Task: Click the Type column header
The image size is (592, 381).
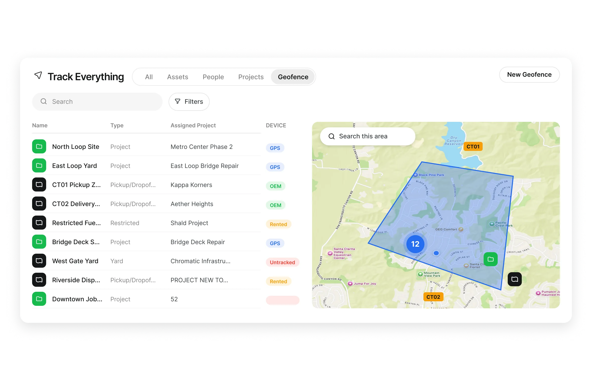Action: coord(117,125)
